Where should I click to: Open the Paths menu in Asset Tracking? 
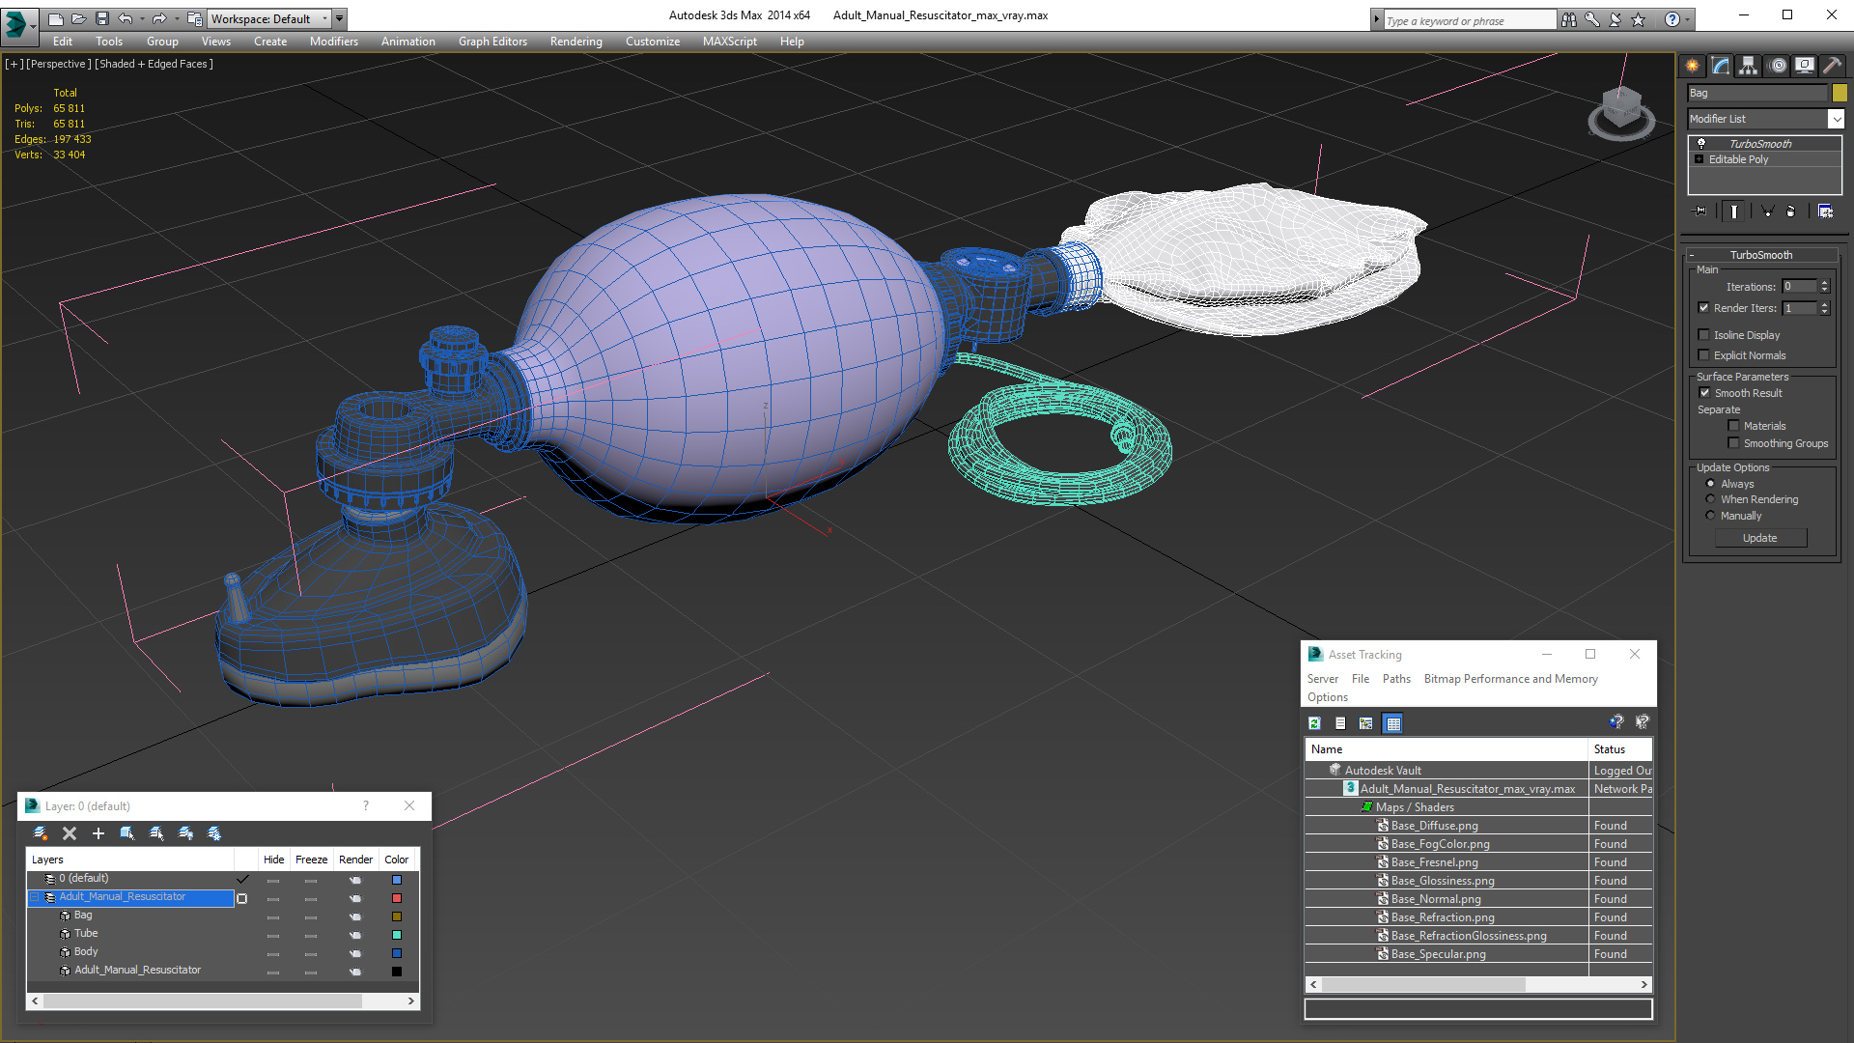pos(1396,679)
